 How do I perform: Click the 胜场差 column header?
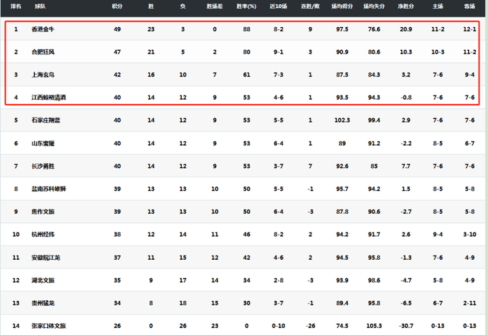(215, 6)
